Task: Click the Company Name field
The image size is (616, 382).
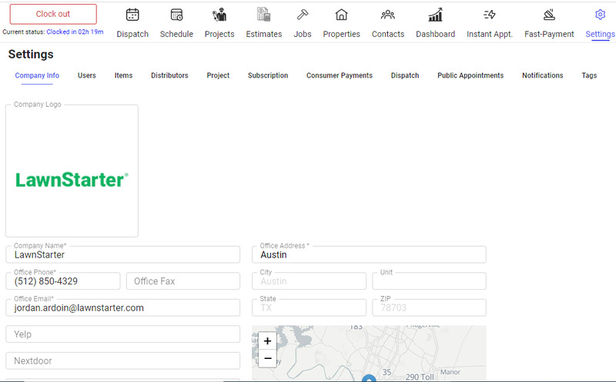Action: coord(123,254)
